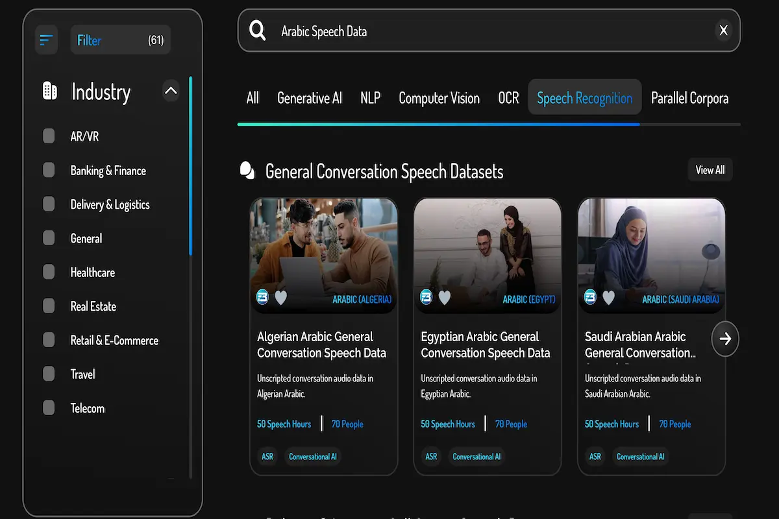
Task: Switch to the OCR tab
Action: (508, 98)
